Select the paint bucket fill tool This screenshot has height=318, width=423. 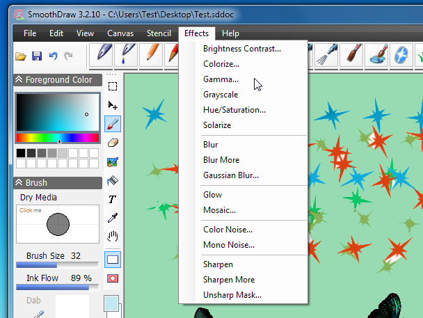(x=113, y=180)
